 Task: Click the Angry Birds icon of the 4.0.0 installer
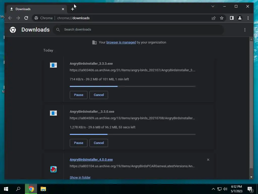[53, 169]
